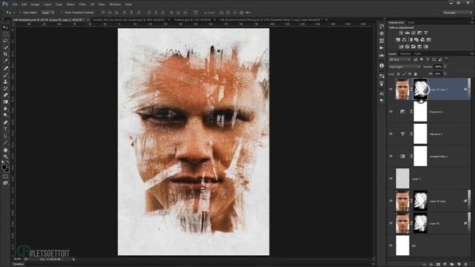Add a Black & White adjustment
Image resolution: width=475 pixels, height=267 pixels.
tap(410, 39)
